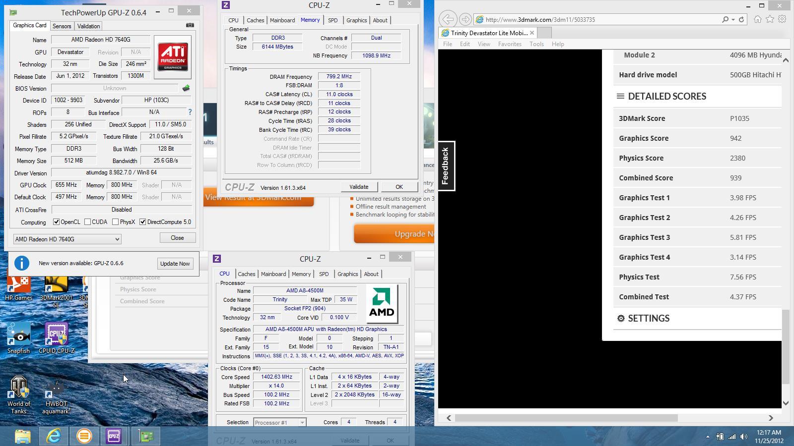
Task: Click the Feedback tab on 3DMark page
Action: [446, 166]
